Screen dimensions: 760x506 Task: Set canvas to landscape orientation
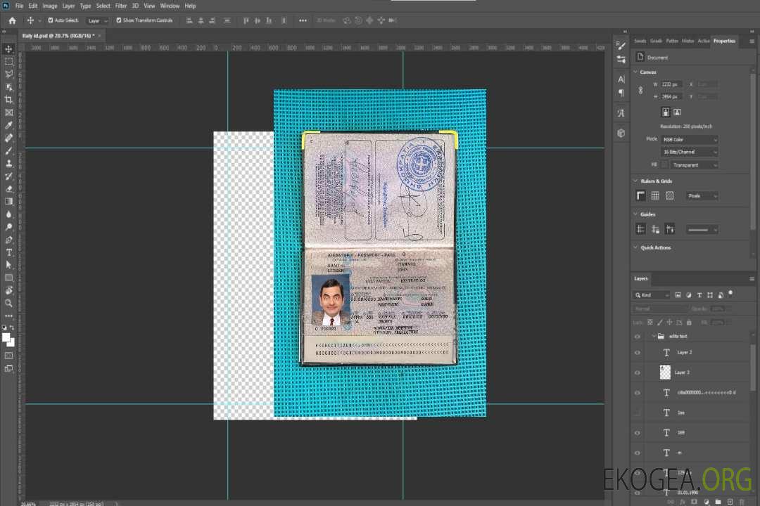(x=677, y=112)
